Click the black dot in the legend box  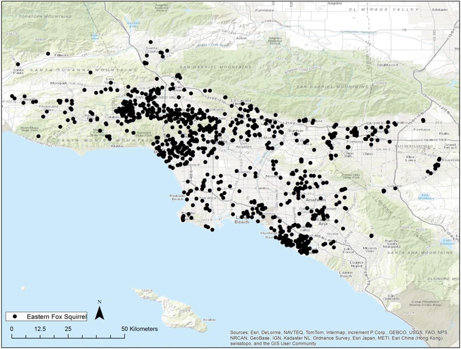point(15,317)
